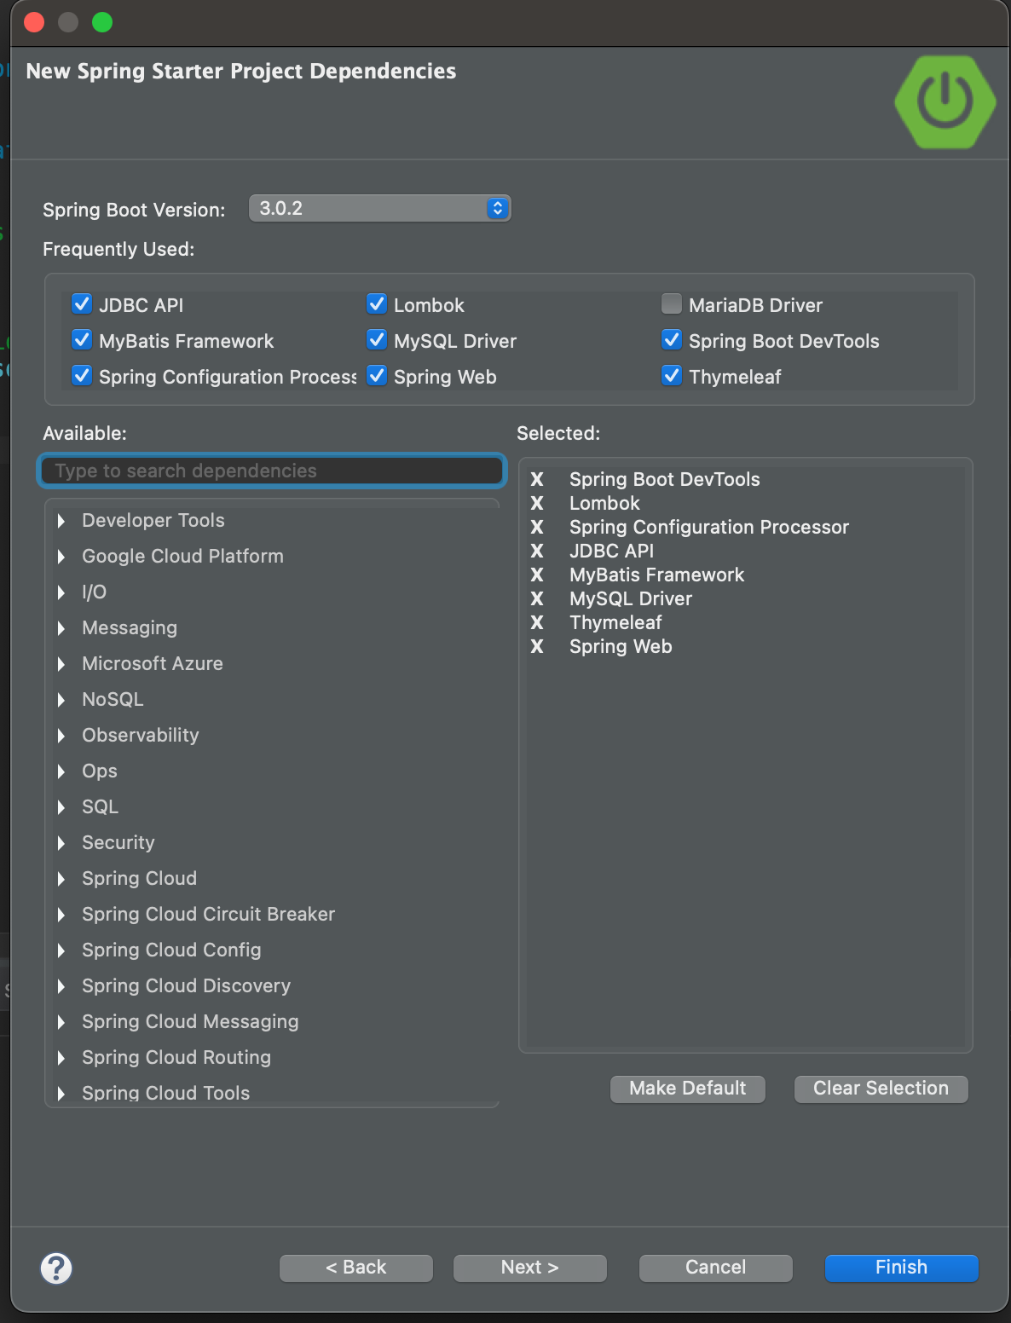This screenshot has width=1011, height=1323.
Task: Close the dialog with the red window button
Action: pyautogui.click(x=34, y=22)
